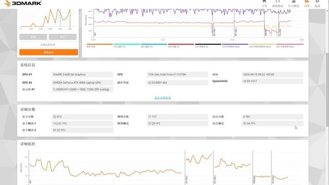The image size is (329, 185).
Task: Click the GPU #2 label
Action: 27,83
